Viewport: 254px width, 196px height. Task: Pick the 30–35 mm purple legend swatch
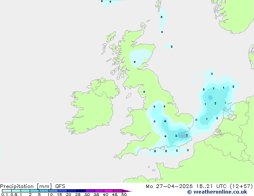click(x=90, y=191)
